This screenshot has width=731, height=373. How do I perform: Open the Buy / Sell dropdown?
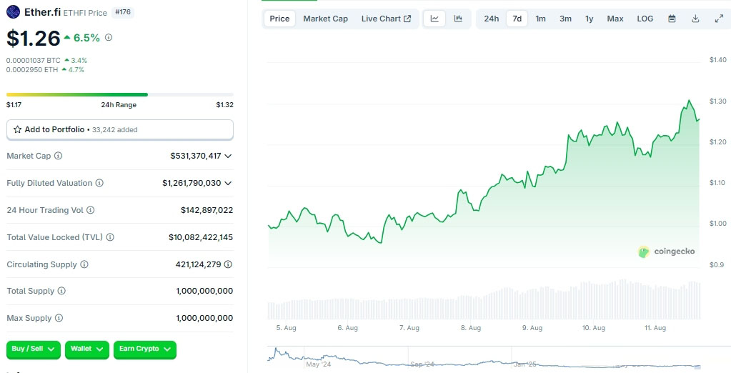[x=34, y=349]
